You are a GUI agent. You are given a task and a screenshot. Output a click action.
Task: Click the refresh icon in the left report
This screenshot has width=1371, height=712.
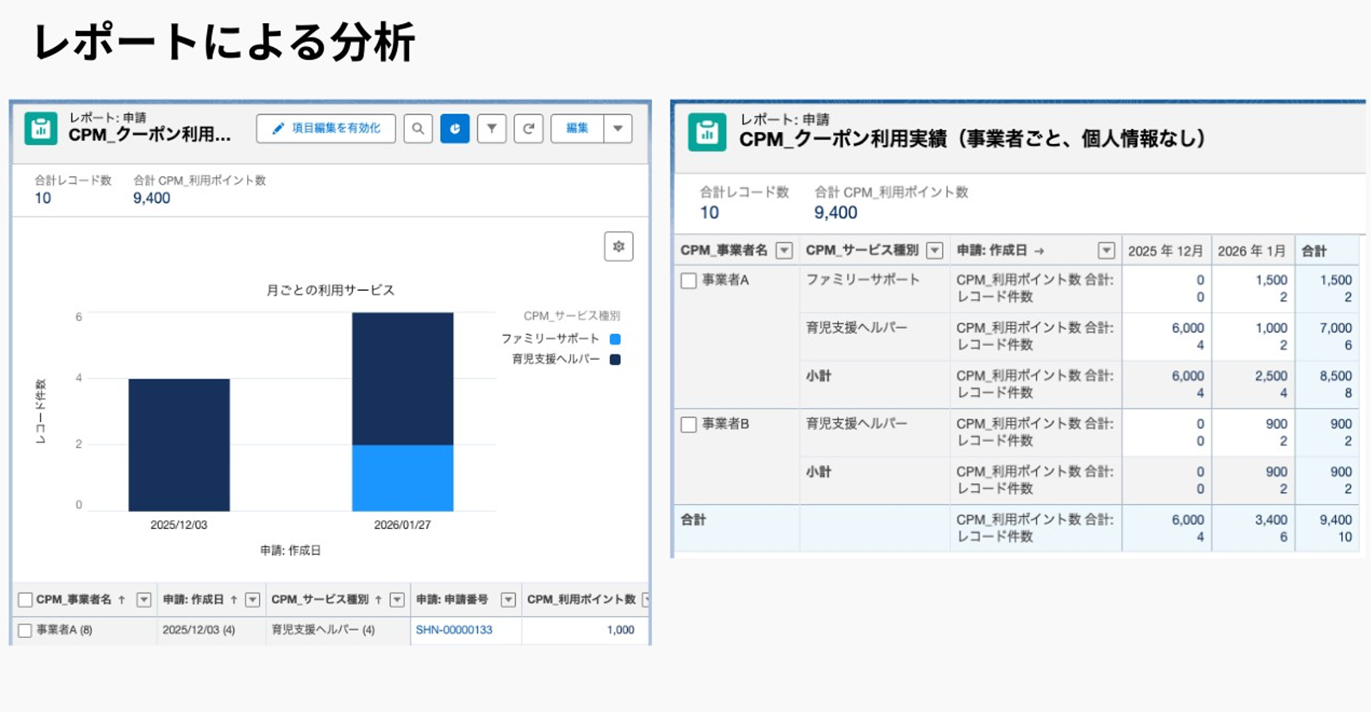(528, 128)
